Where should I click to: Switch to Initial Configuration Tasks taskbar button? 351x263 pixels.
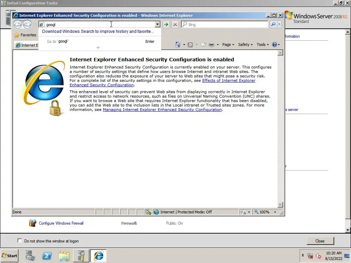pos(81,255)
